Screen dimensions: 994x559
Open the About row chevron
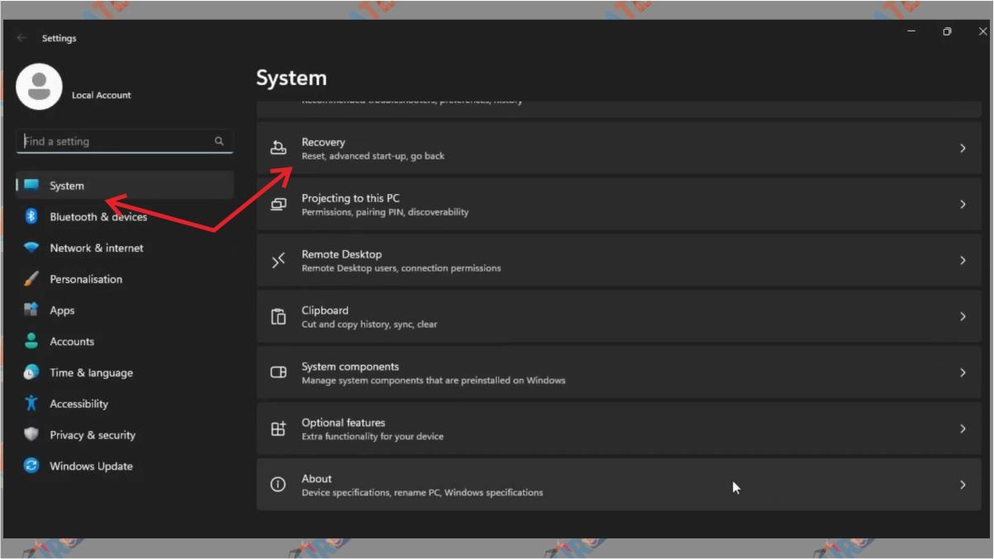coord(963,486)
